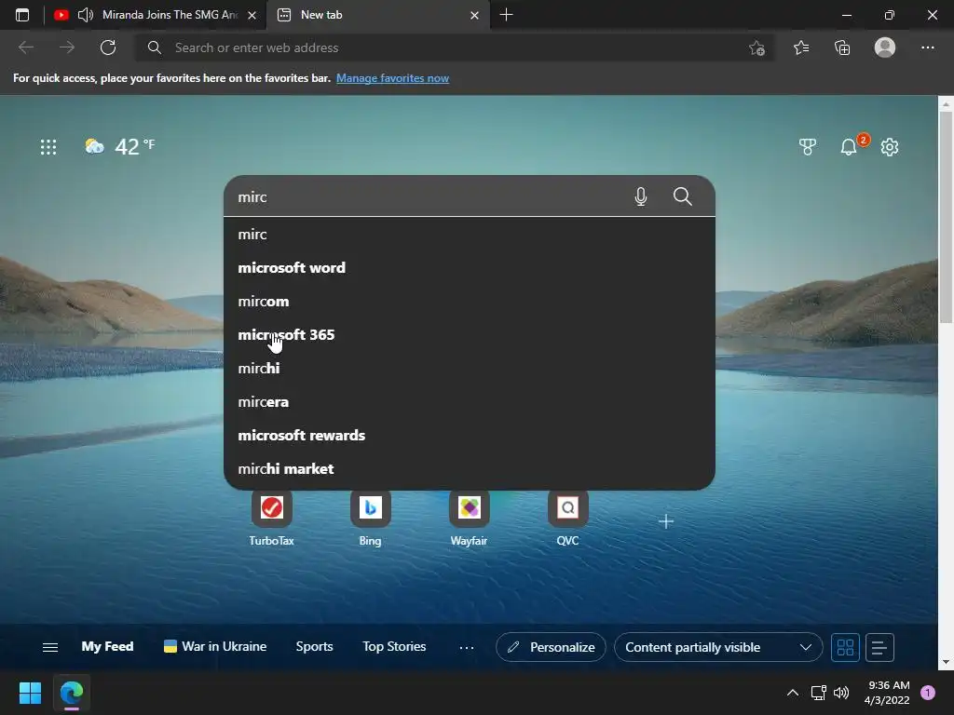Open the 9:36 AM clock and calendar
954x715 pixels.
[887, 693]
